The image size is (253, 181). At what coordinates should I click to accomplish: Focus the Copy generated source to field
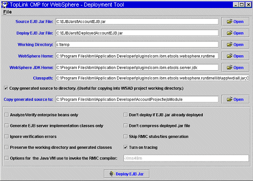[137, 99]
